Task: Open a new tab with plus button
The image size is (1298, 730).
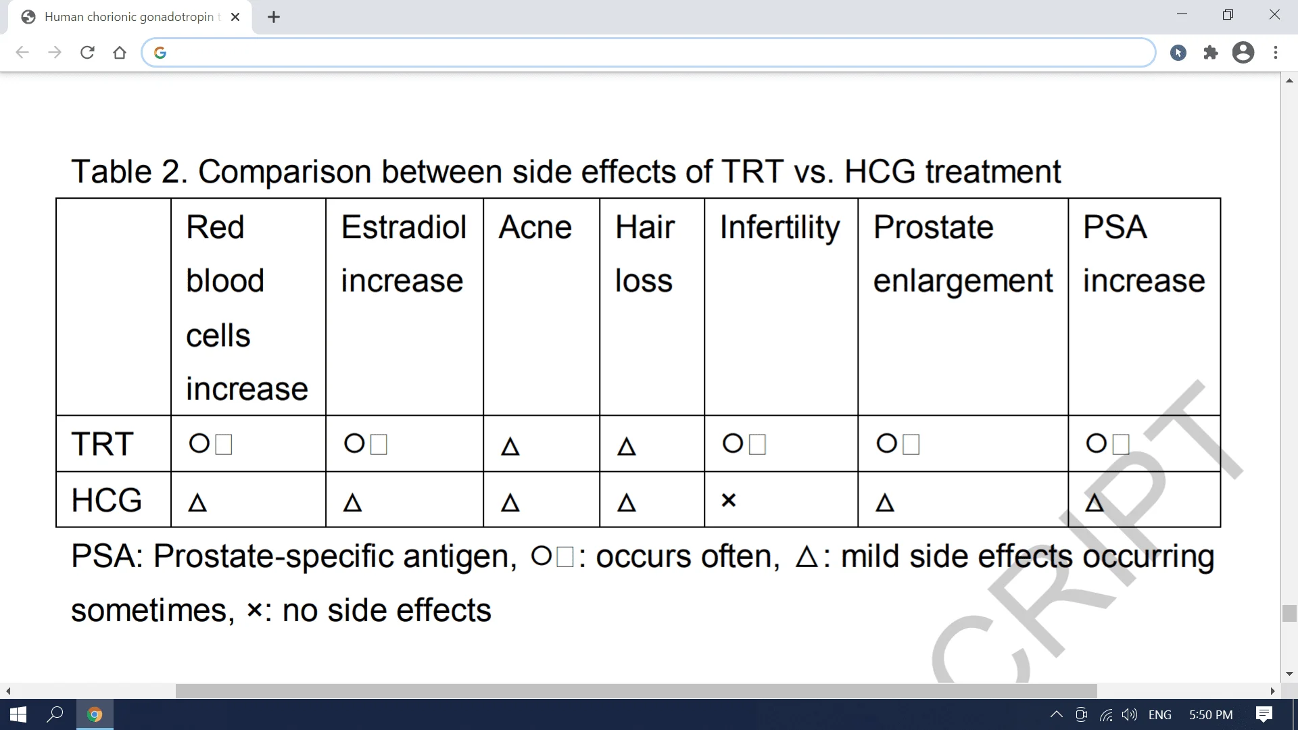Action: point(274,18)
